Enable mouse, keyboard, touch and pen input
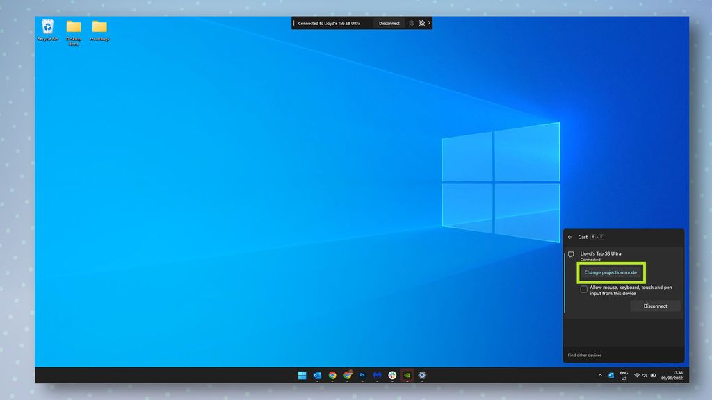 584,289
